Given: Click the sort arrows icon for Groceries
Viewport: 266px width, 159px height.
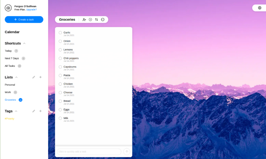Looking at the screenshot, I should click(x=96, y=20).
